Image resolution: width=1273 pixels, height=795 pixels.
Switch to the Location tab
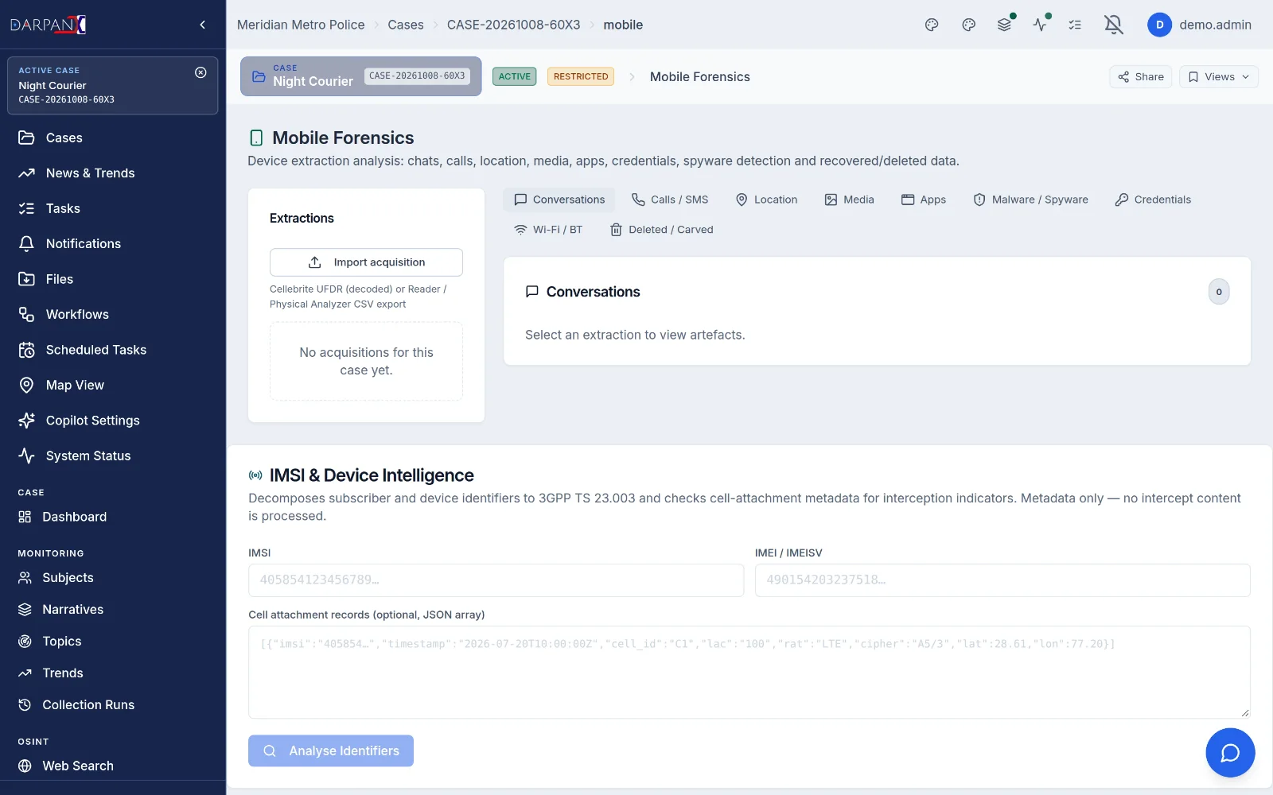[766, 200]
